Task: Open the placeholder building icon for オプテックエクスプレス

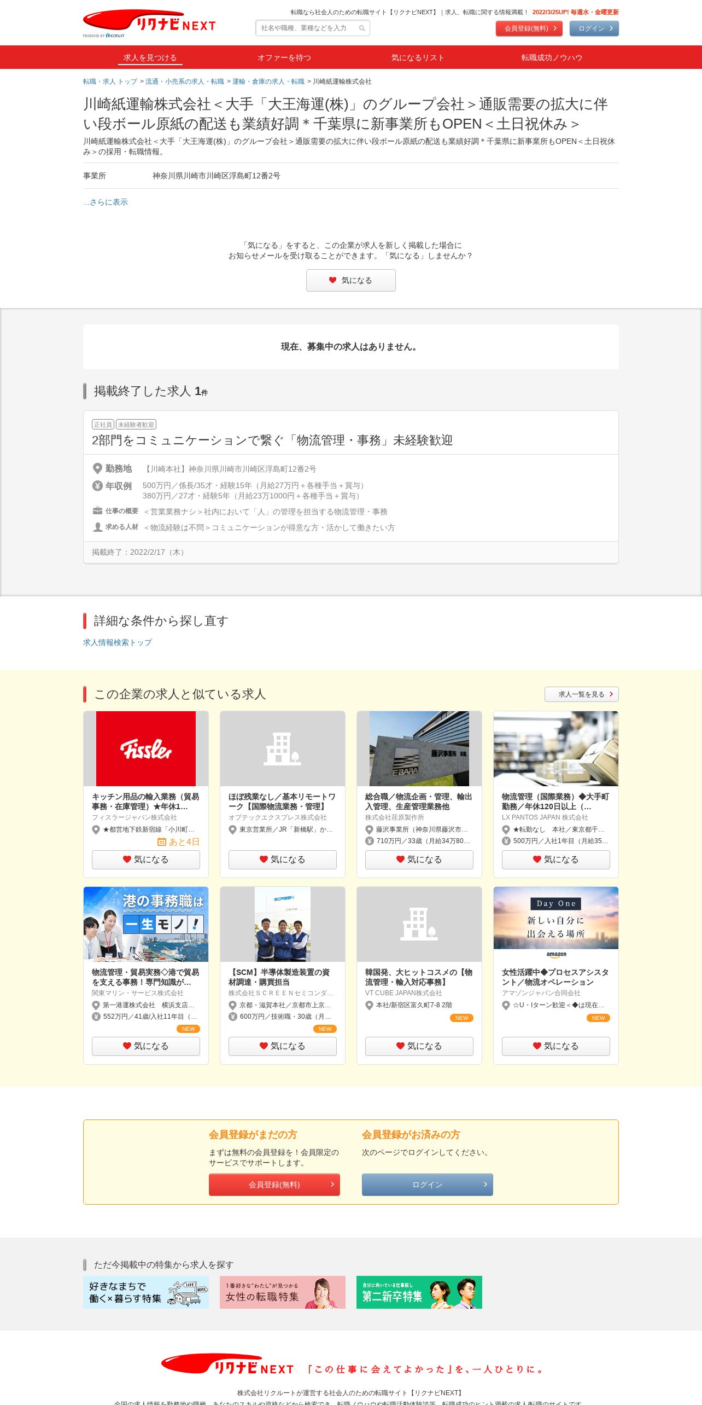Action: 283,748
